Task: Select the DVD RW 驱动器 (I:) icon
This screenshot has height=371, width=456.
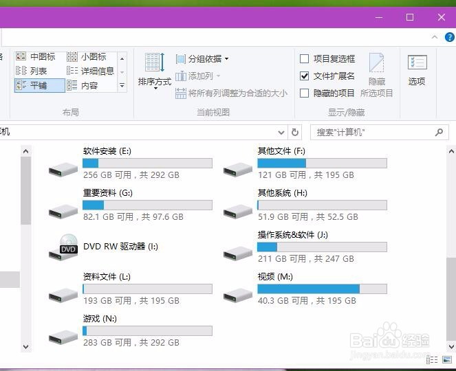Action: tap(63, 247)
